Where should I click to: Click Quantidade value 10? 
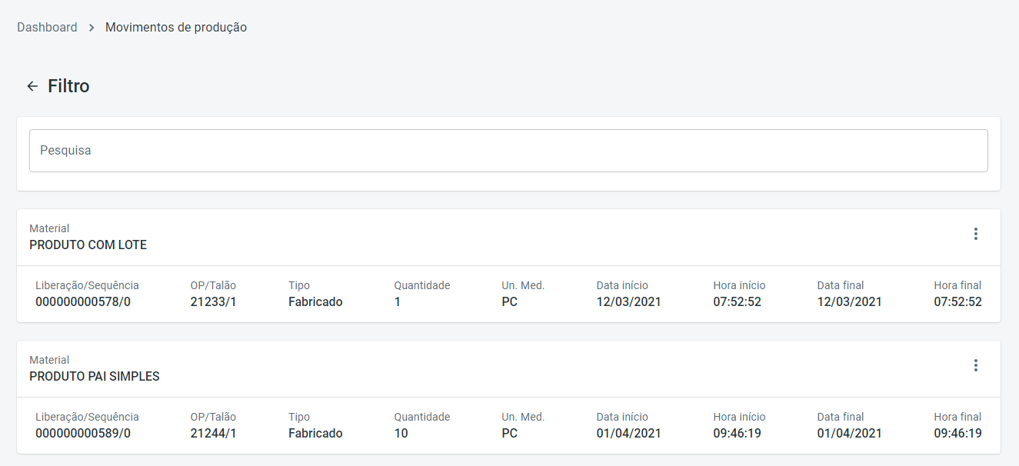[x=401, y=433]
